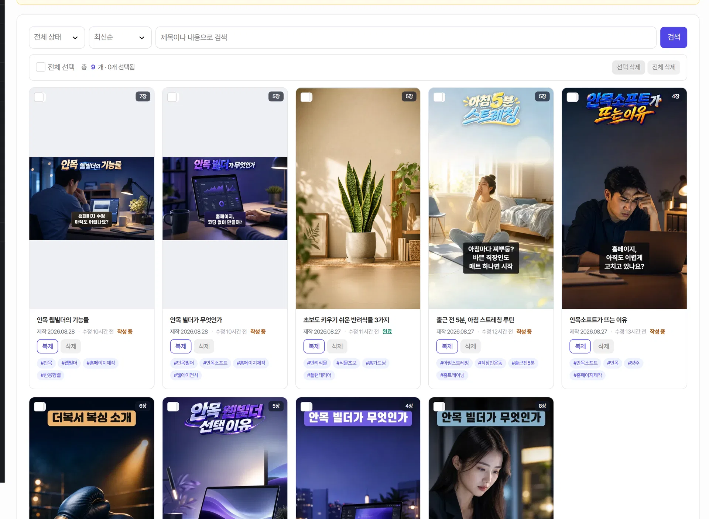This screenshot has height=519, width=709.
Task: Click the #안목빌더 hashtag
Action: point(184,363)
